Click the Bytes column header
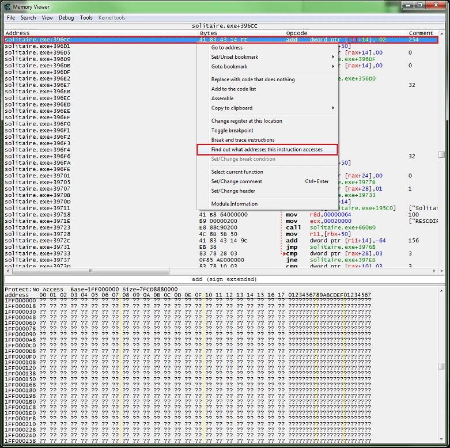The image size is (450, 448). coord(209,33)
